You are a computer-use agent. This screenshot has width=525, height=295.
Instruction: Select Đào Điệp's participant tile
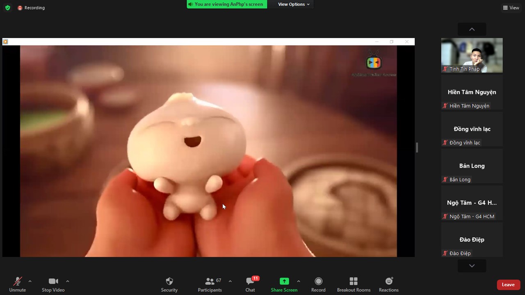coord(472,240)
